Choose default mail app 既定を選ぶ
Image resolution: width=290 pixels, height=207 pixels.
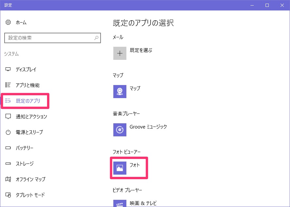141,50
